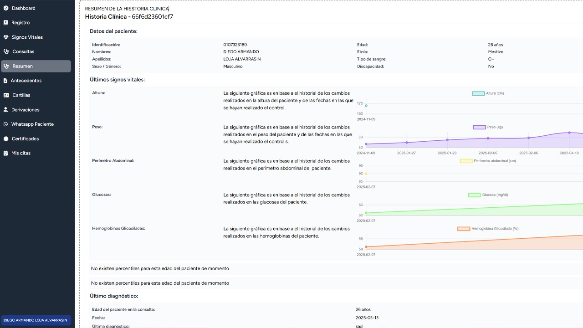Click the Dashboard icon in sidebar

(x=5, y=8)
